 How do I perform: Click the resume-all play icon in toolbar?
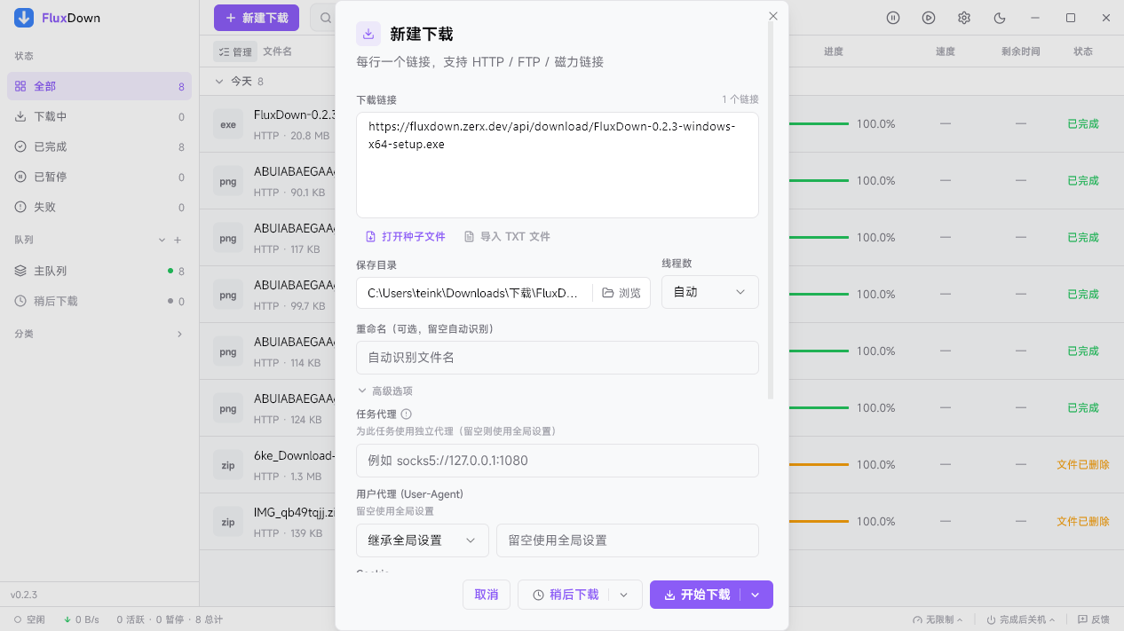(x=929, y=18)
